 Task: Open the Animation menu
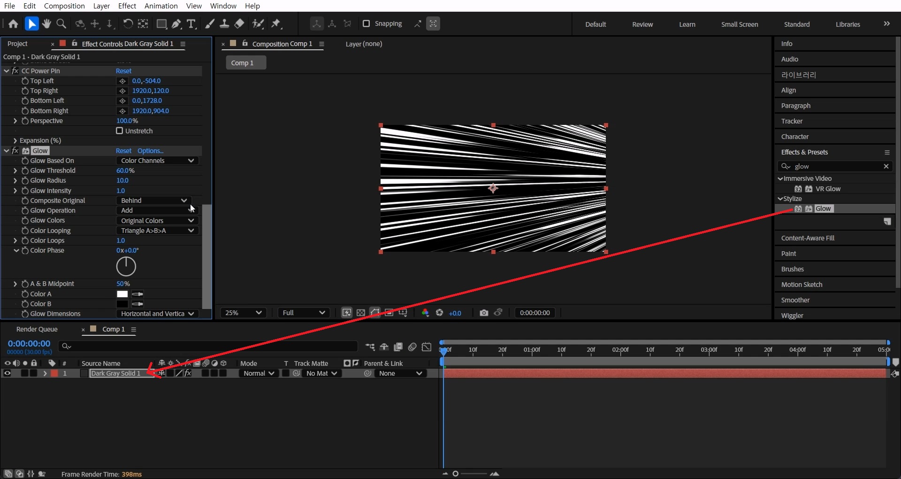coord(161,6)
